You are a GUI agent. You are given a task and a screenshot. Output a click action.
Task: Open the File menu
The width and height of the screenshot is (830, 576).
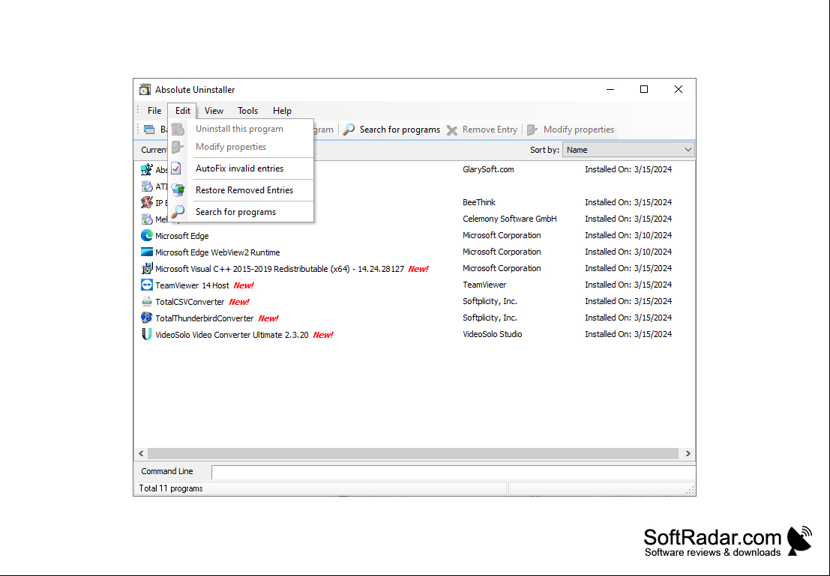(x=154, y=111)
